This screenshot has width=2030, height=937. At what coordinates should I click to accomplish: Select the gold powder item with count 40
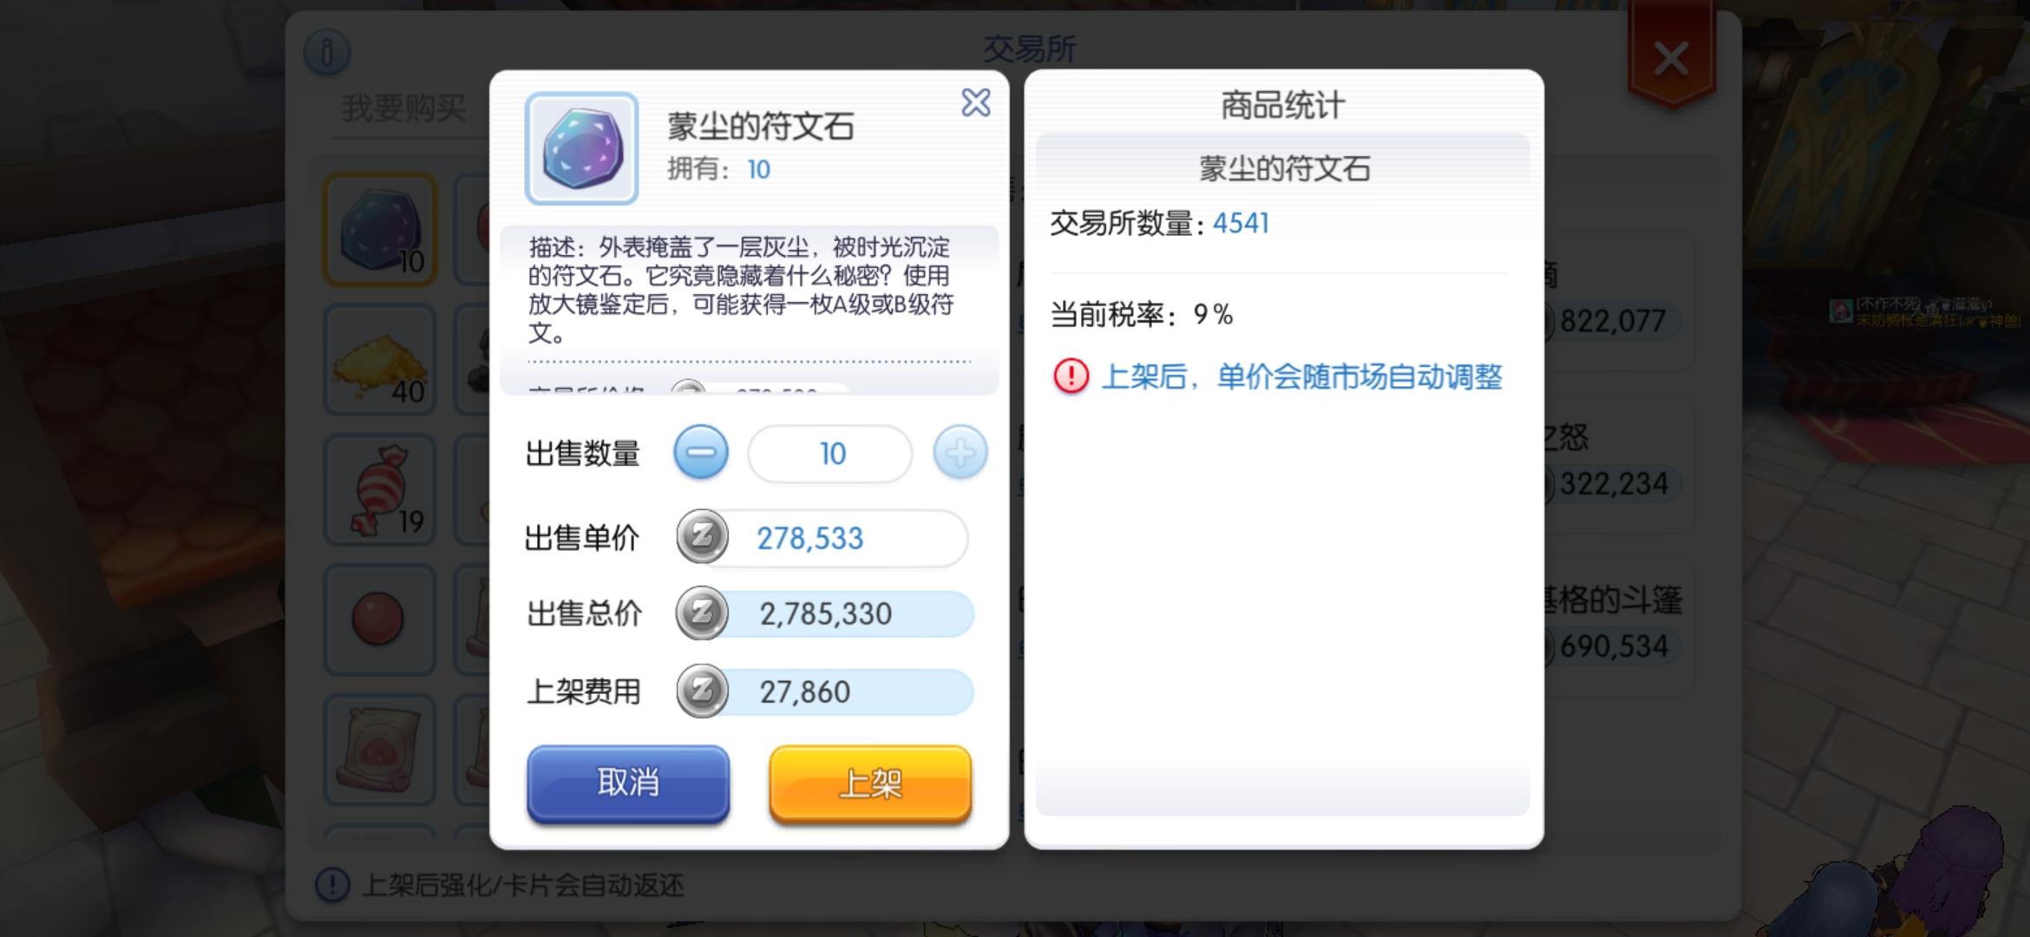(380, 359)
